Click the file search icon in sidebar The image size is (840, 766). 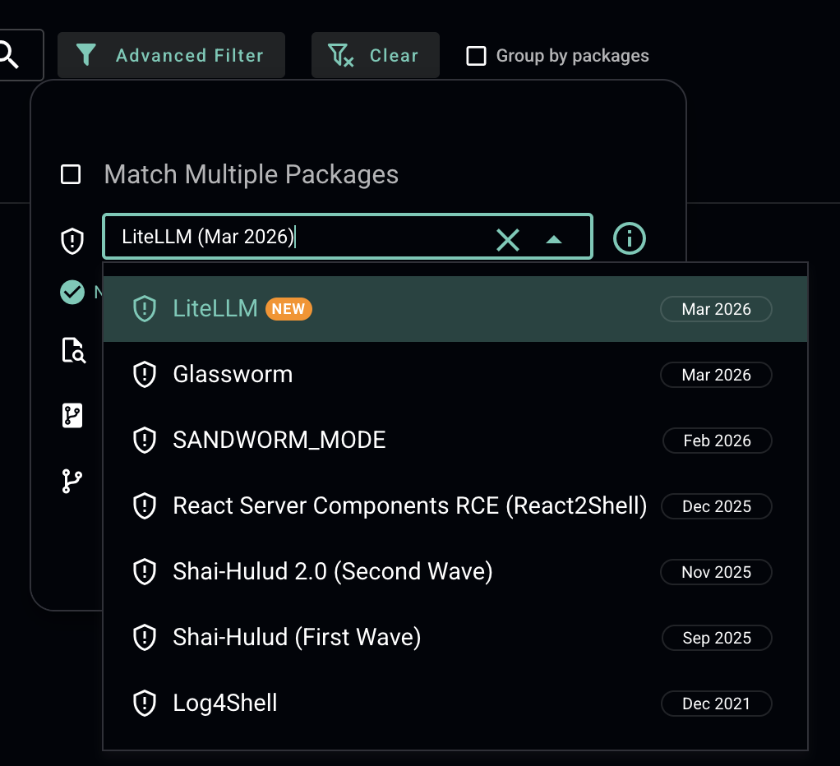73,350
